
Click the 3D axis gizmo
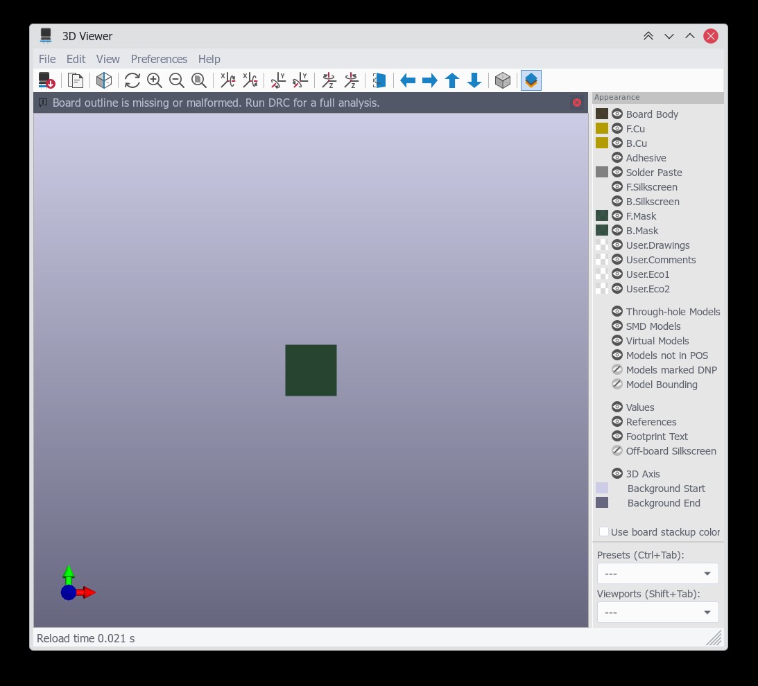(78, 583)
